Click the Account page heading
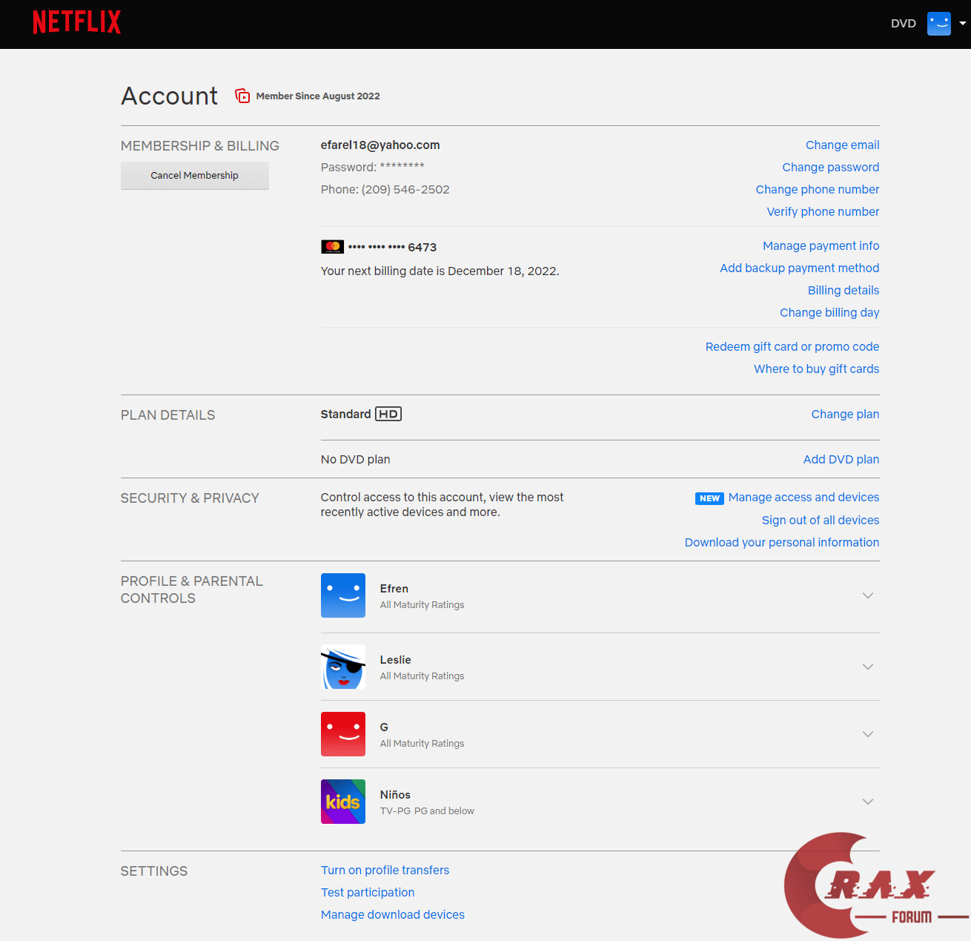 click(x=170, y=96)
